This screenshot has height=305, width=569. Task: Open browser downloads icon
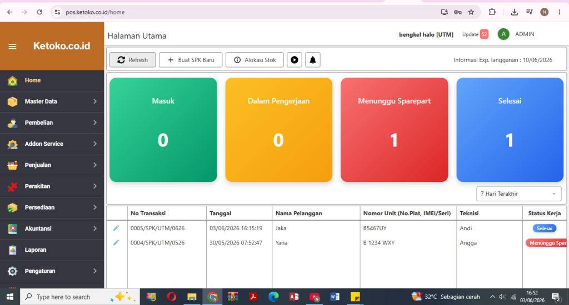[x=514, y=12]
